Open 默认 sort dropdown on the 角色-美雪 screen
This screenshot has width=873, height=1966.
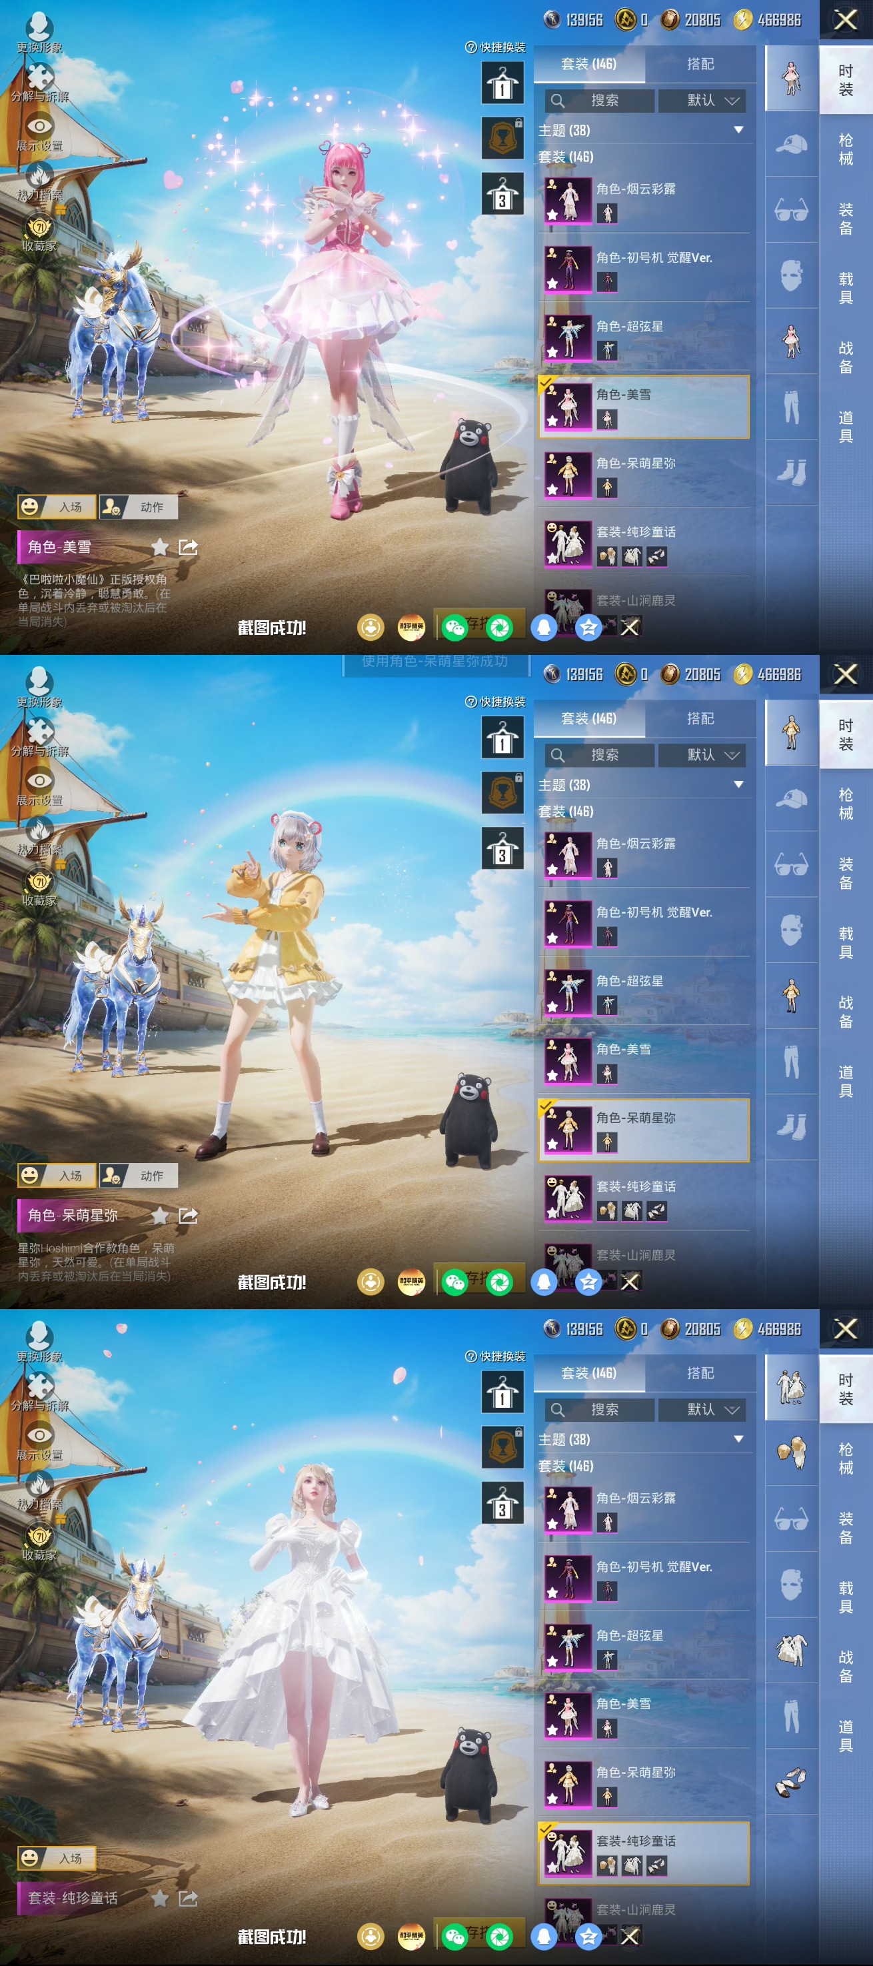(x=702, y=101)
